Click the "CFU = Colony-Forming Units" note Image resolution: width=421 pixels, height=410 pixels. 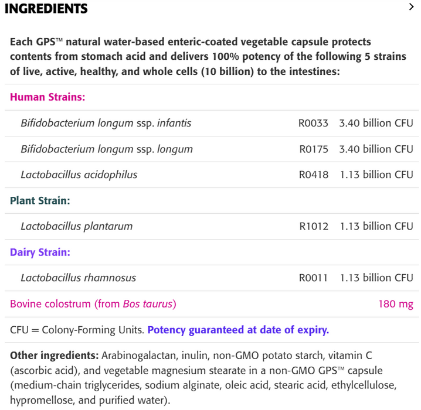click(x=77, y=330)
